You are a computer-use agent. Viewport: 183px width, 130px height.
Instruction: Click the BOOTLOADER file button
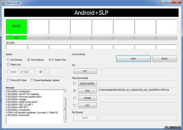[x=87, y=83]
